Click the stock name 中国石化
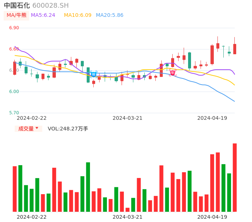 click(17, 5)
